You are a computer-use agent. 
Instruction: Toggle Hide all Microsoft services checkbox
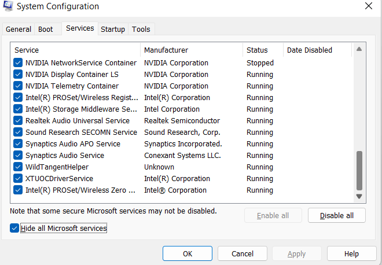(14, 228)
